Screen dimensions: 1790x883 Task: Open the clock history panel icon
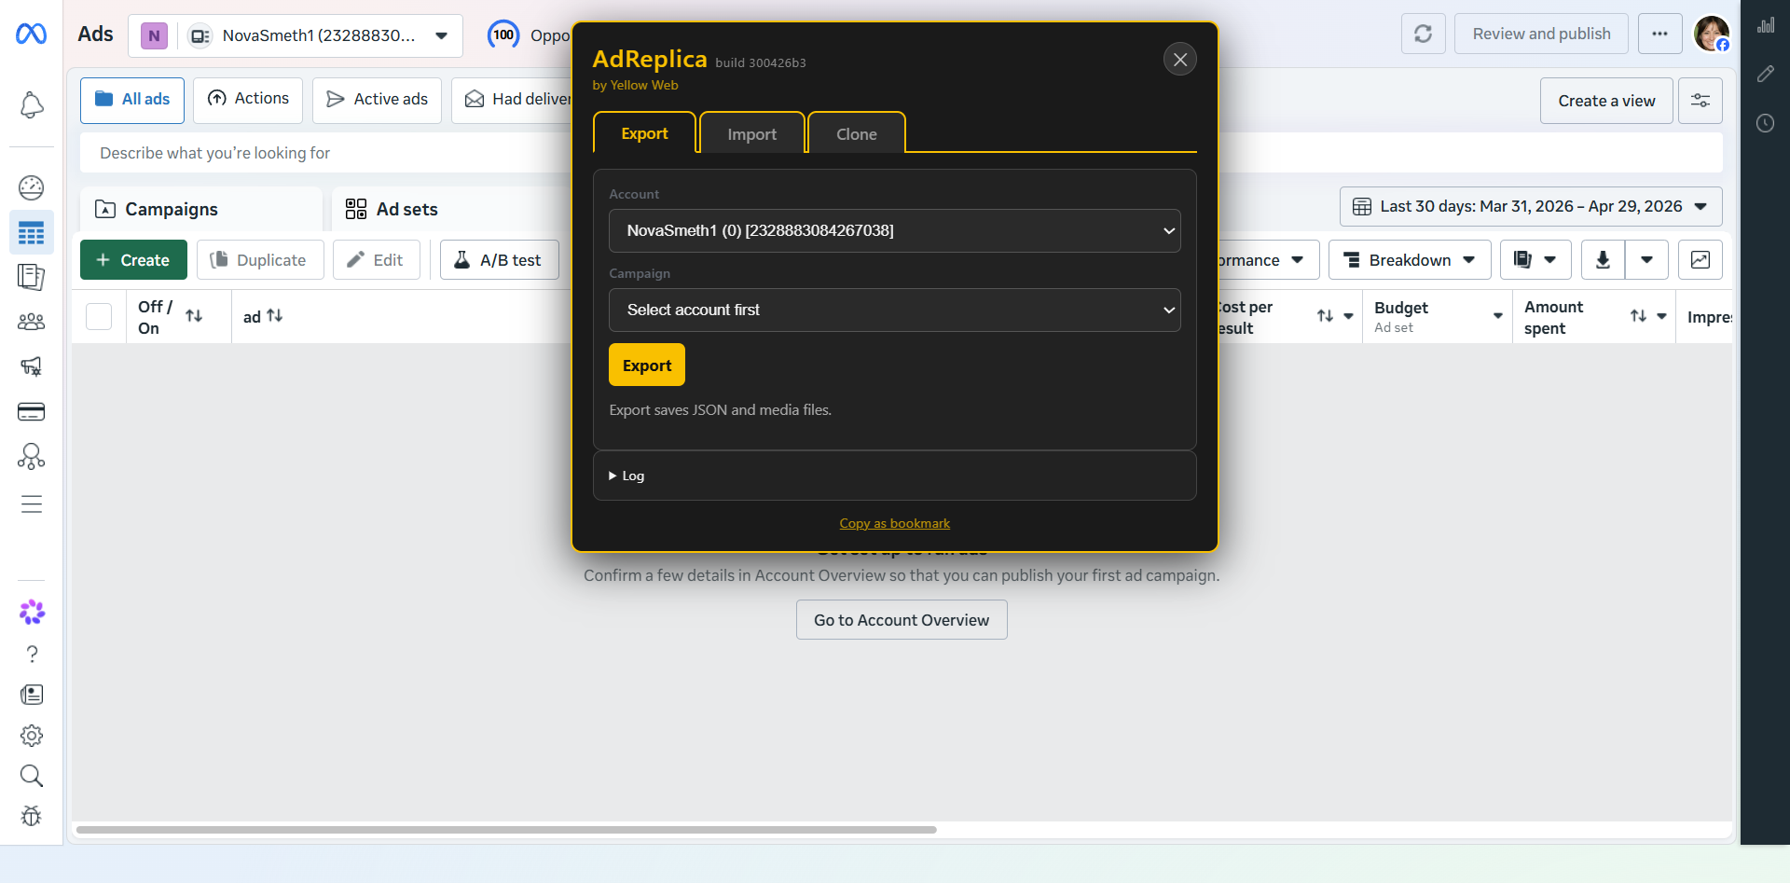1766,123
